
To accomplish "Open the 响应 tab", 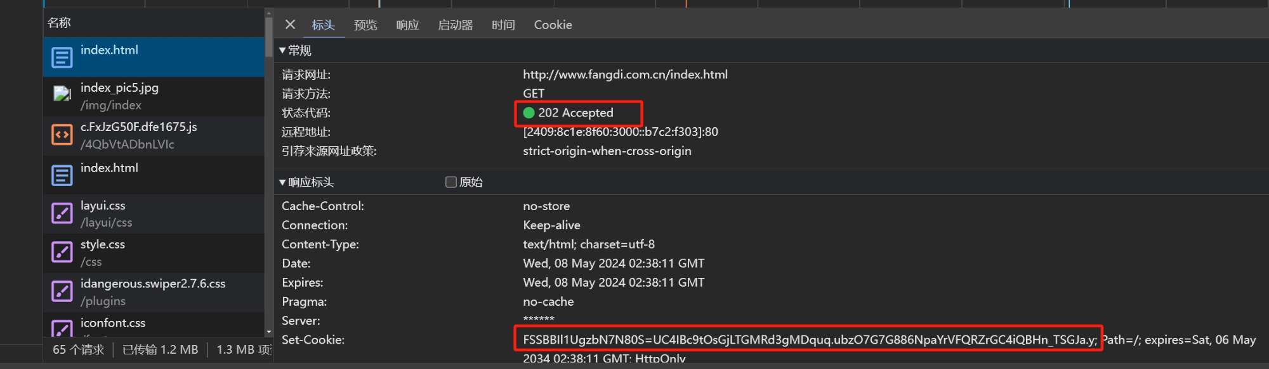I will click(x=407, y=25).
